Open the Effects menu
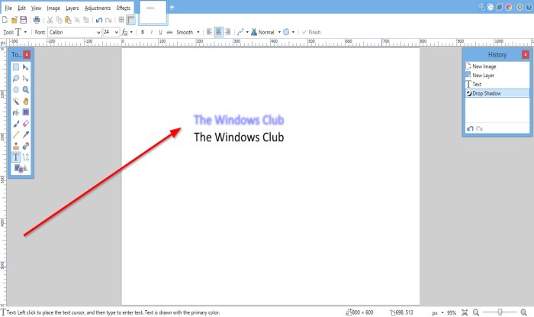 pos(124,8)
